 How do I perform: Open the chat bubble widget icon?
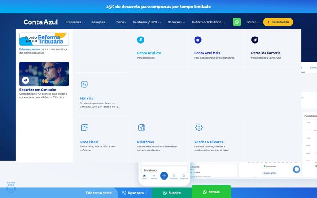[x=296, y=169]
